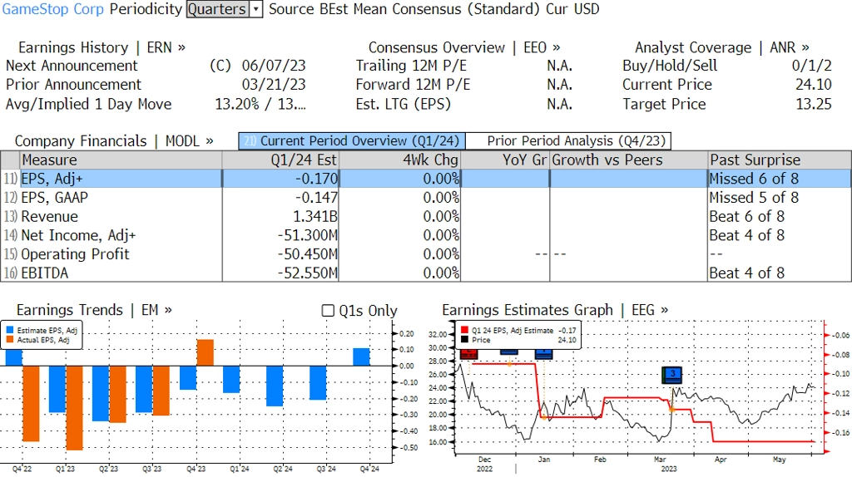Screen dimensions: 852x477
Task: Open Earnings History ERN section link
Action: pos(102,47)
